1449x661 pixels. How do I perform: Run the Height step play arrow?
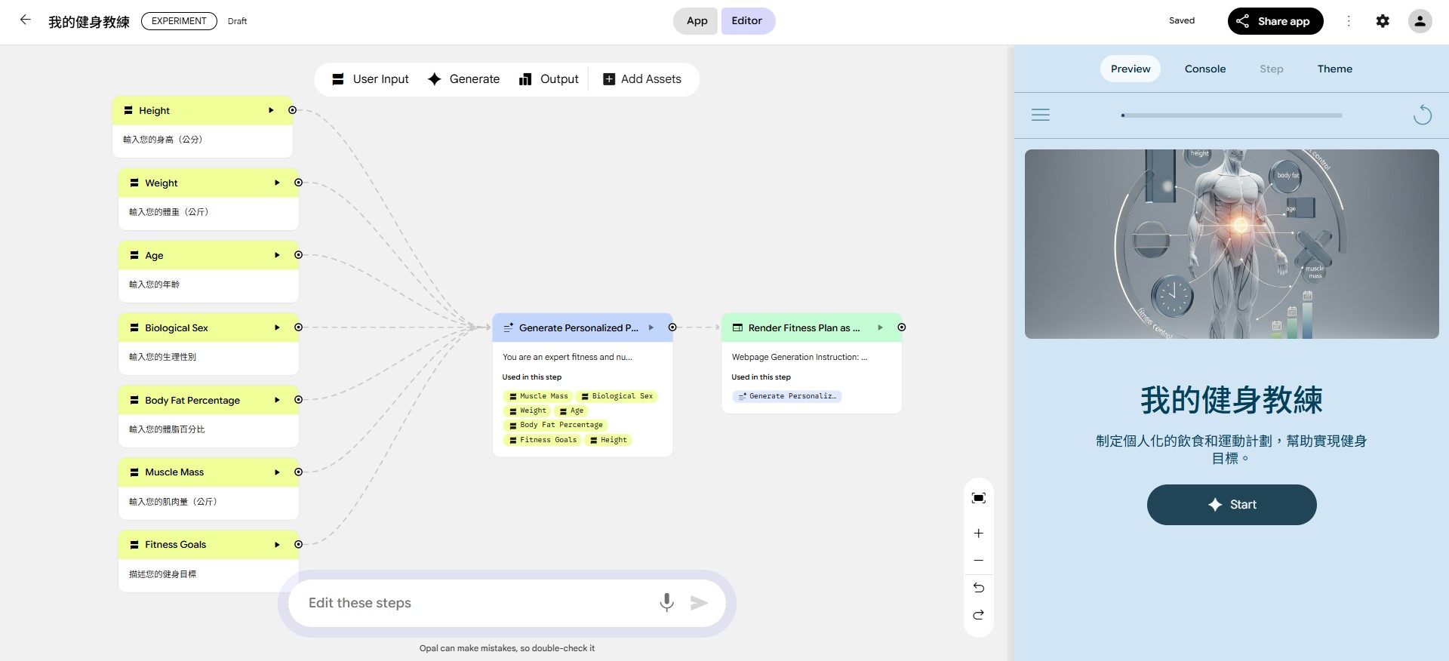(271, 110)
